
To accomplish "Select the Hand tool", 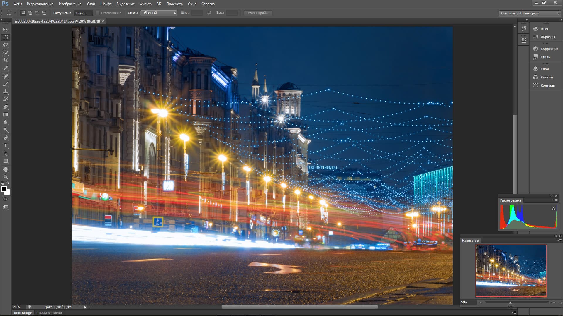I will 6,169.
